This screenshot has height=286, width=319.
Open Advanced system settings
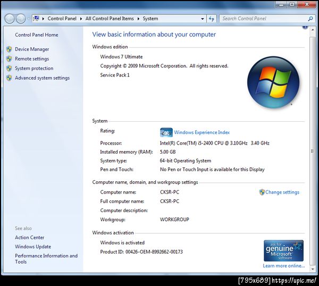point(43,78)
